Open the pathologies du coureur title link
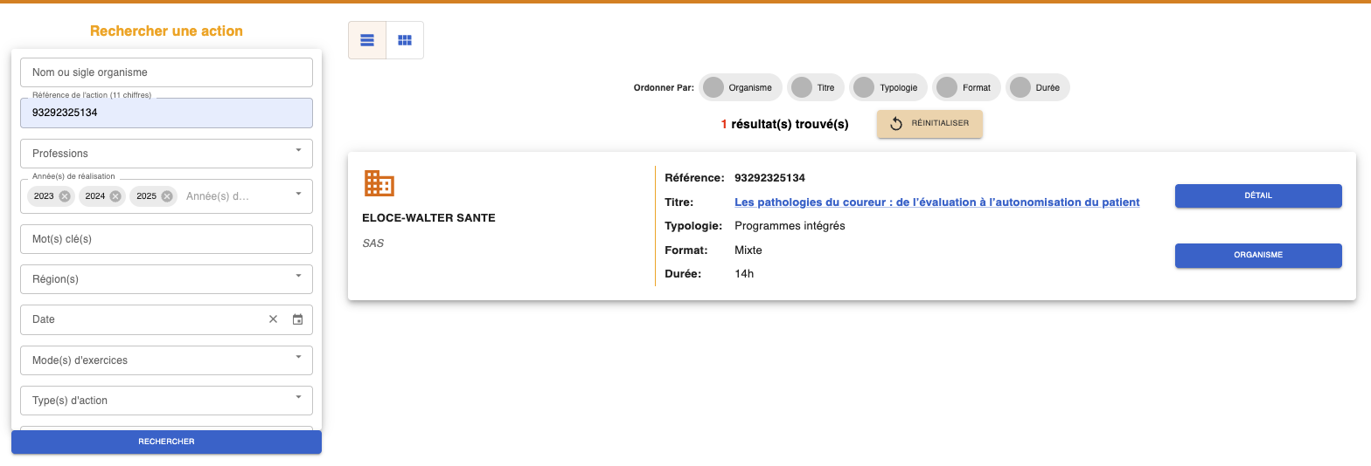The image size is (1371, 466). pyautogui.click(x=936, y=202)
